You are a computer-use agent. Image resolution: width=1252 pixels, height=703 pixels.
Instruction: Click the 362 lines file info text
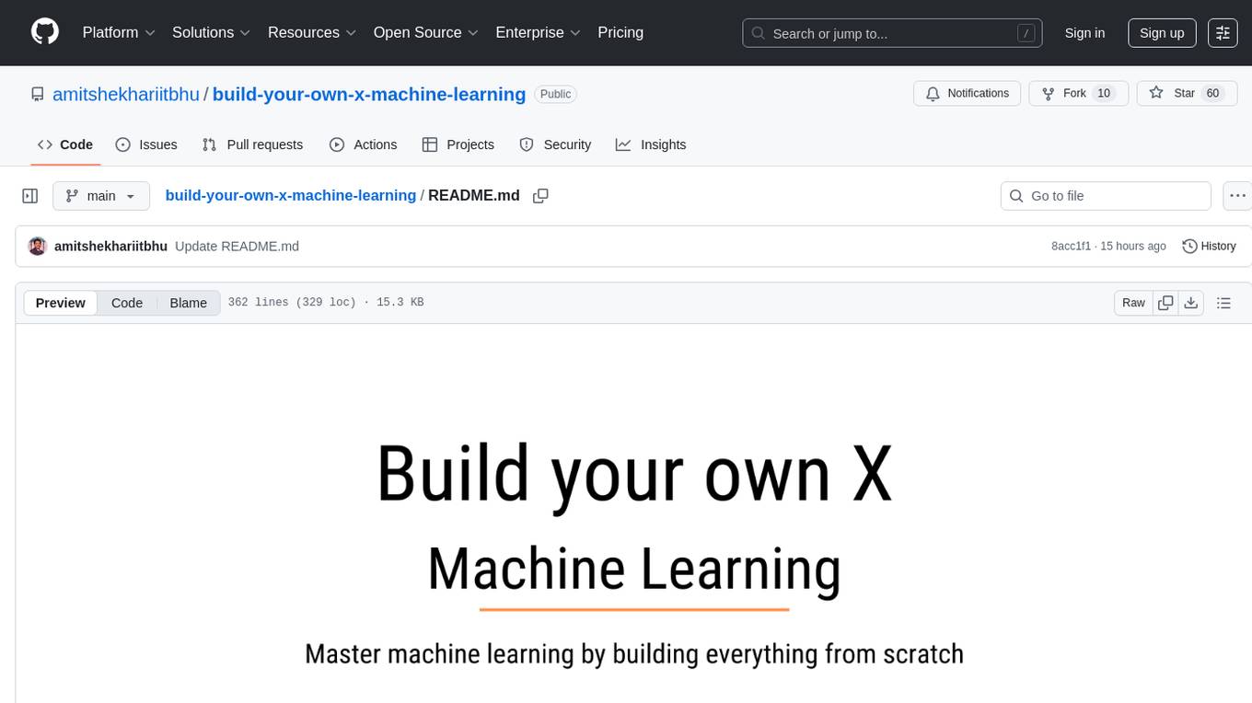point(326,302)
